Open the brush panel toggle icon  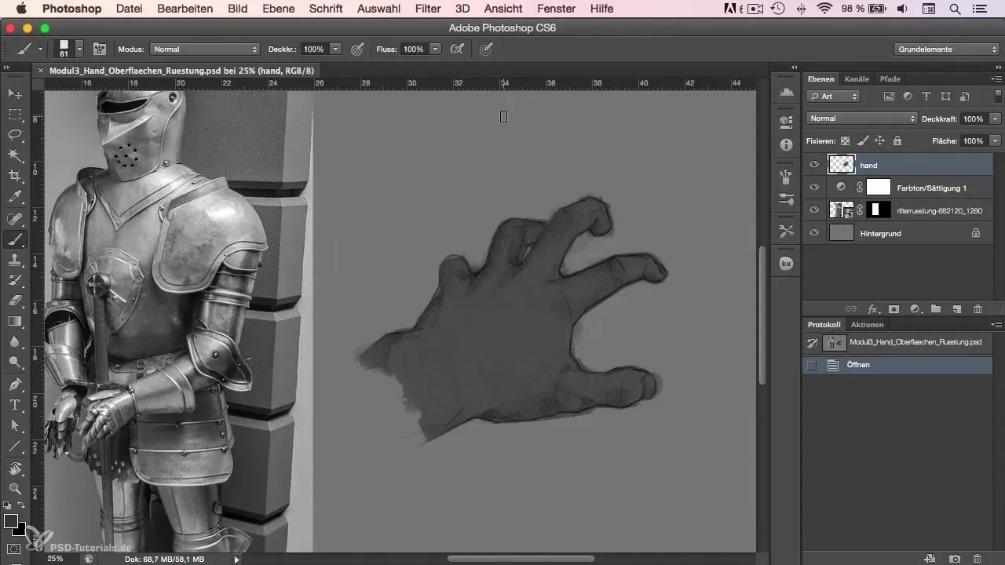click(x=100, y=49)
